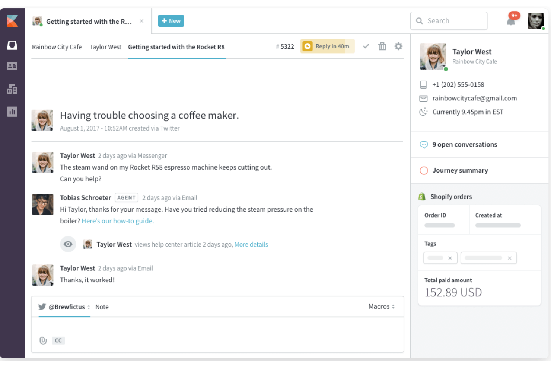The image size is (551, 367).
Task: Click inside the Search field
Action: (449, 21)
